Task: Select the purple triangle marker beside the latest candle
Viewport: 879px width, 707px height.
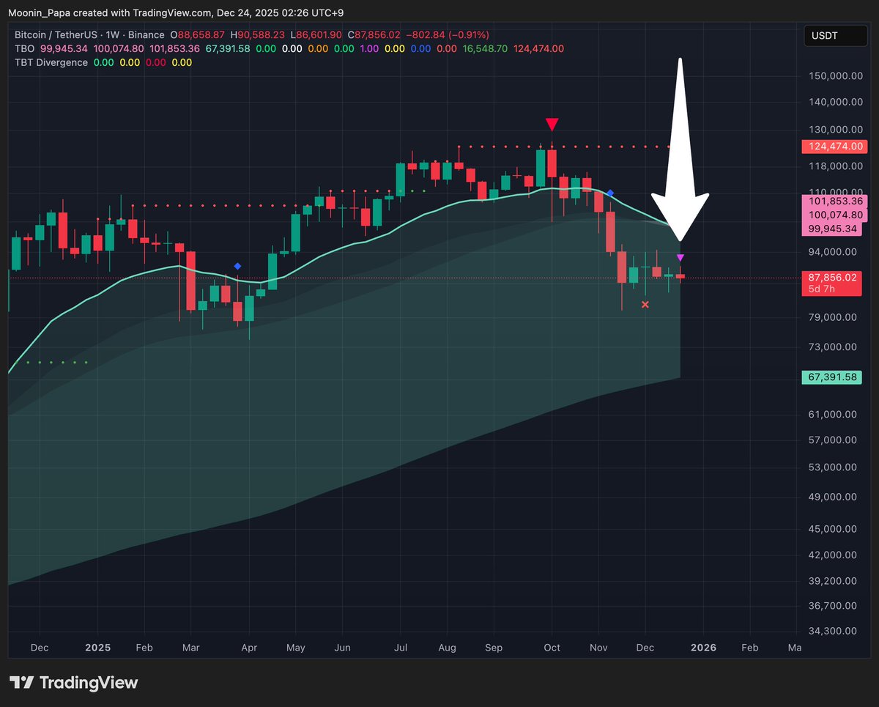Action: point(680,257)
